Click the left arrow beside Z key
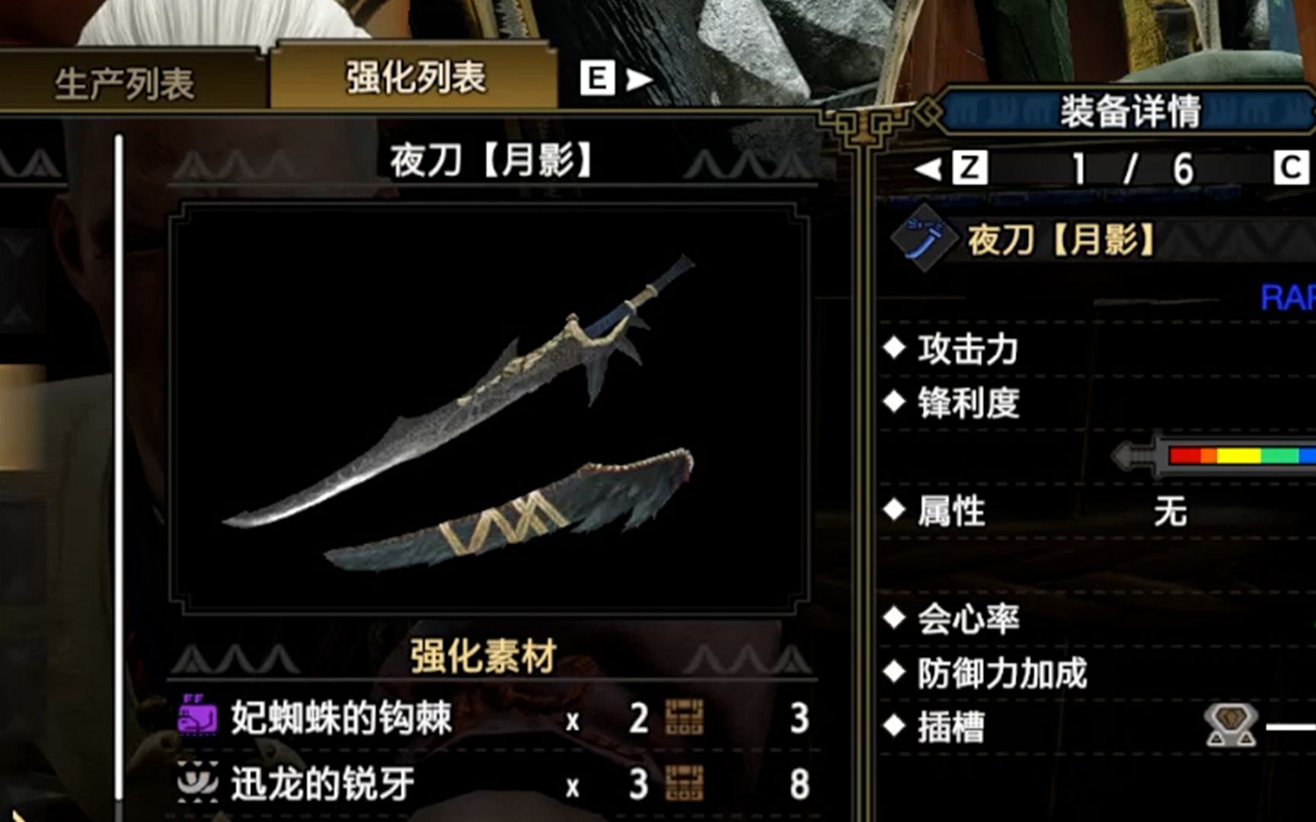 pyautogui.click(x=928, y=168)
